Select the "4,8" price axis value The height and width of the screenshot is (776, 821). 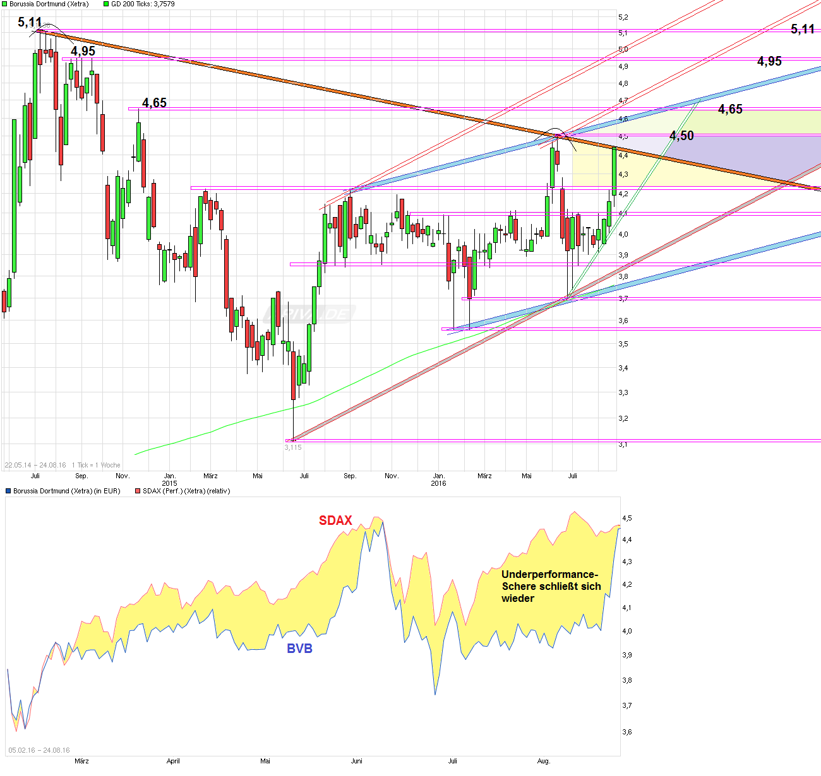tap(623, 83)
